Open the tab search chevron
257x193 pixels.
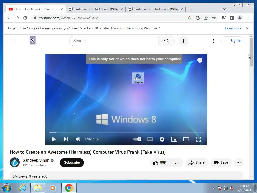(x=224, y=9)
